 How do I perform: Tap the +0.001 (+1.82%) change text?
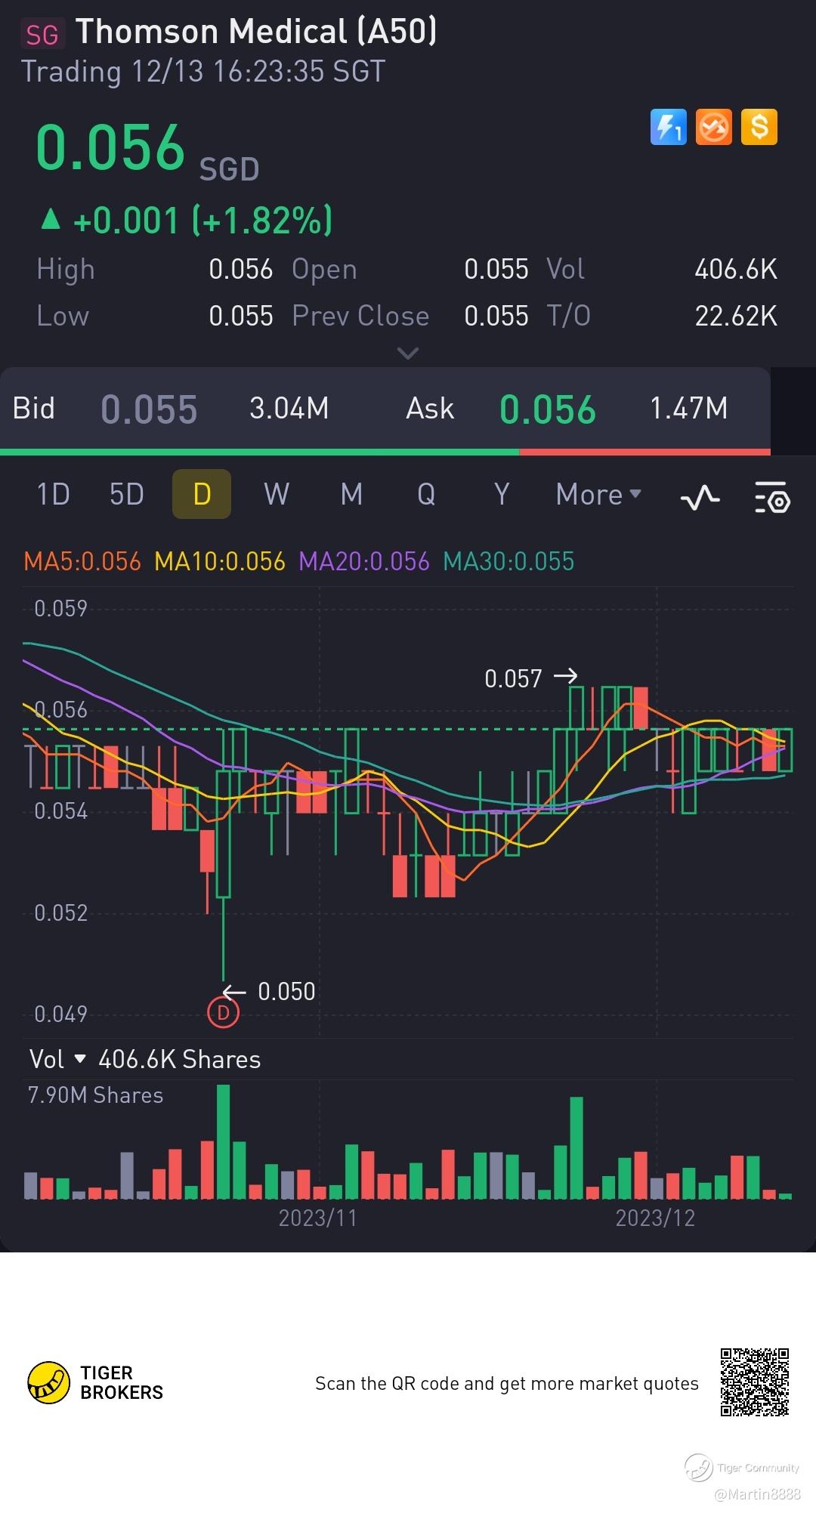(202, 221)
